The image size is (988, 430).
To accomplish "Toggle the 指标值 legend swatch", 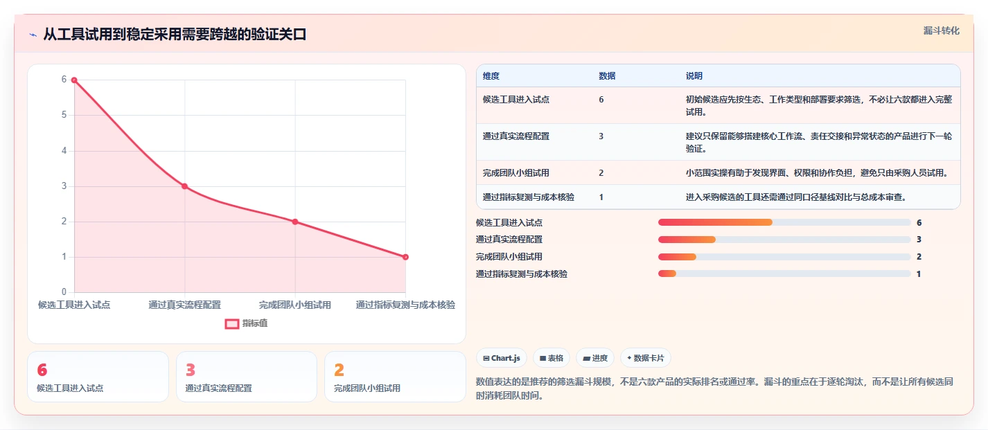I will (x=232, y=323).
